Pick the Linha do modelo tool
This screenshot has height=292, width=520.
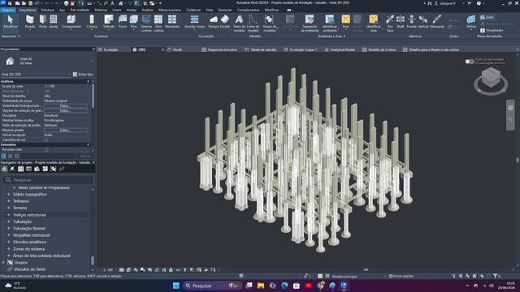pyautogui.click(x=253, y=24)
